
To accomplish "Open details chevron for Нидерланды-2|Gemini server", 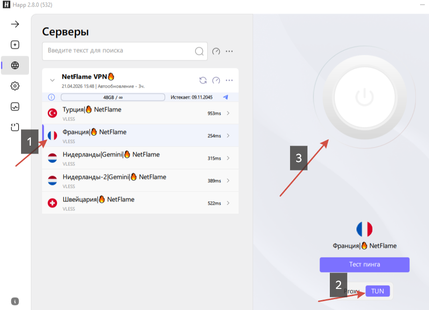I will point(228,180).
